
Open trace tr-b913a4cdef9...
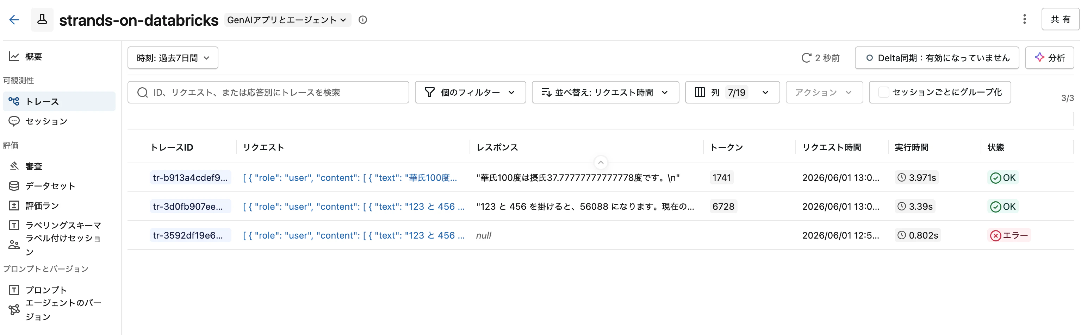(x=190, y=178)
